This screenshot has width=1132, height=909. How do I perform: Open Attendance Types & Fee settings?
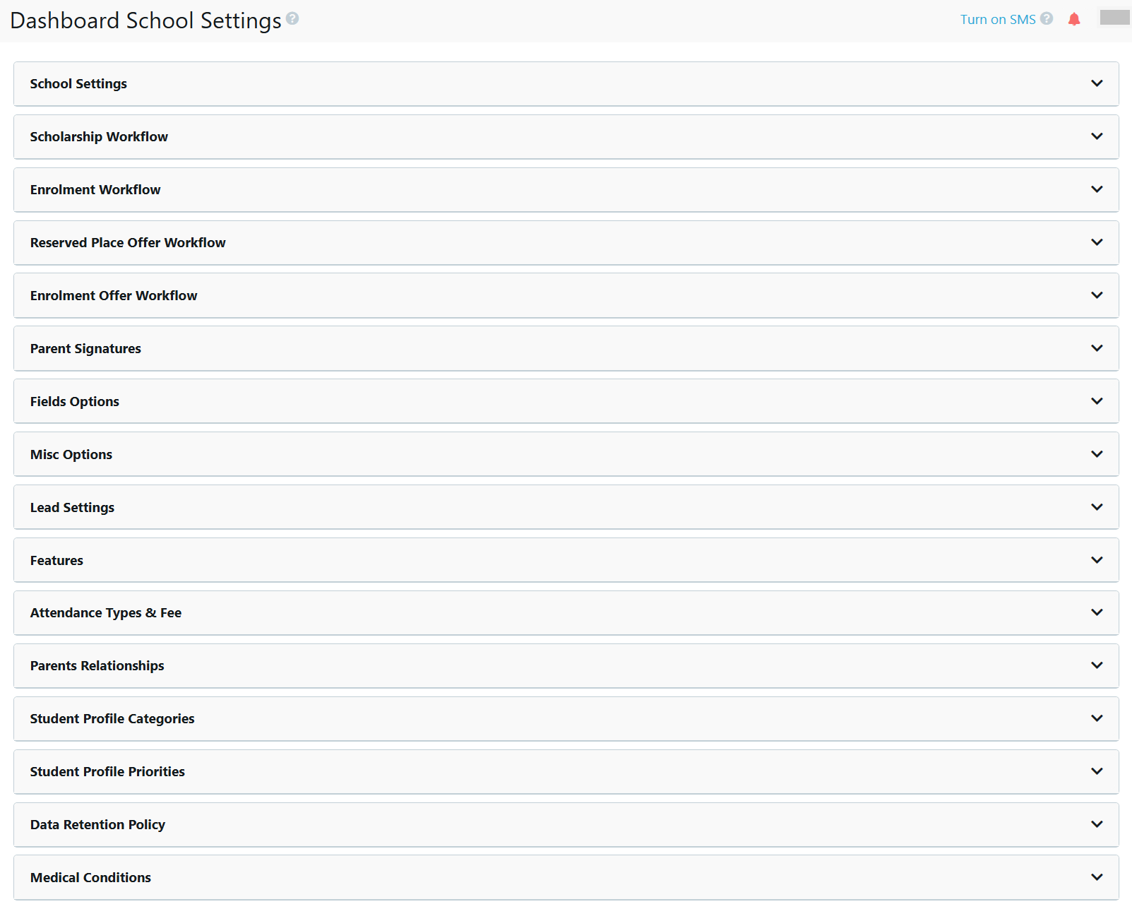[x=1097, y=612]
